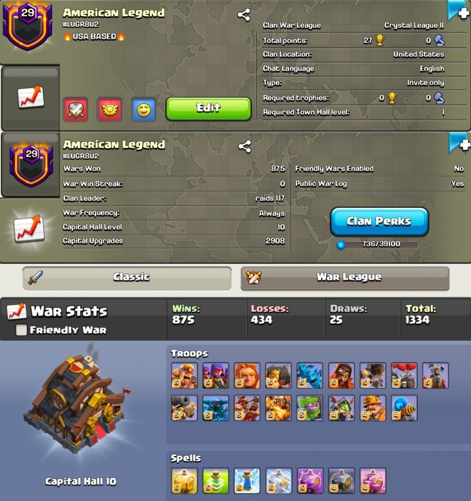Click the share icon beside top clan name
471x501 pixels.
point(244,15)
